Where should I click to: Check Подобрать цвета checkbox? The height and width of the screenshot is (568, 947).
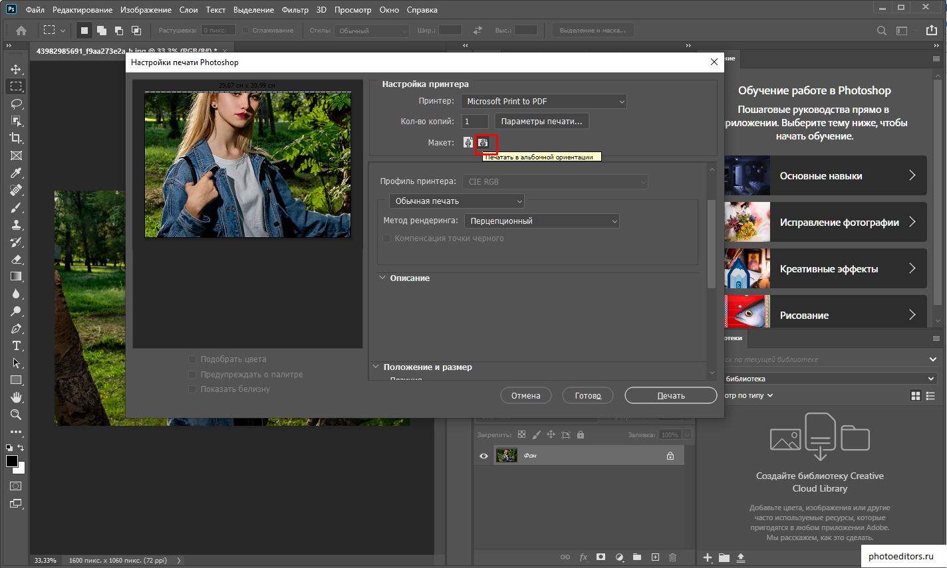point(192,359)
